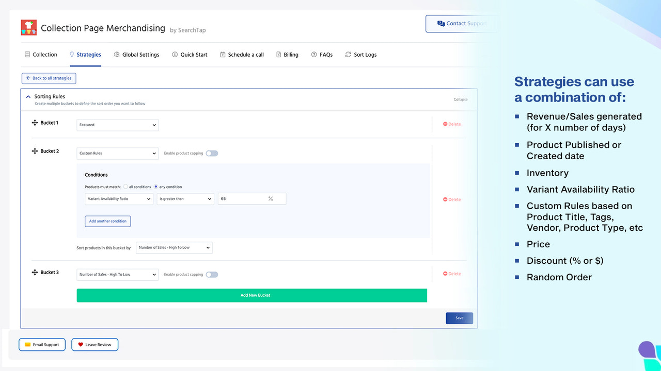
Task: Click the heart icon inside Leave Review
Action: tap(80, 344)
